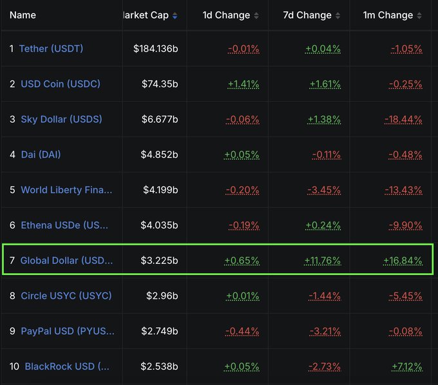438x385 pixels.
Task: Select market cap value $6.677b
Action: [160, 119]
